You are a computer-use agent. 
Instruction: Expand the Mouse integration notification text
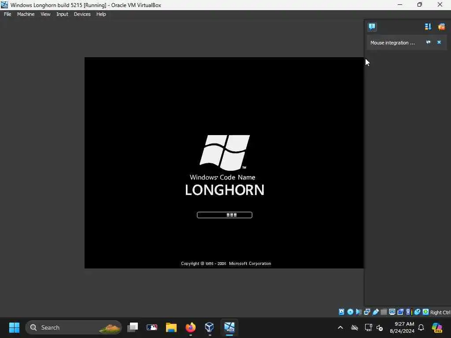392,43
